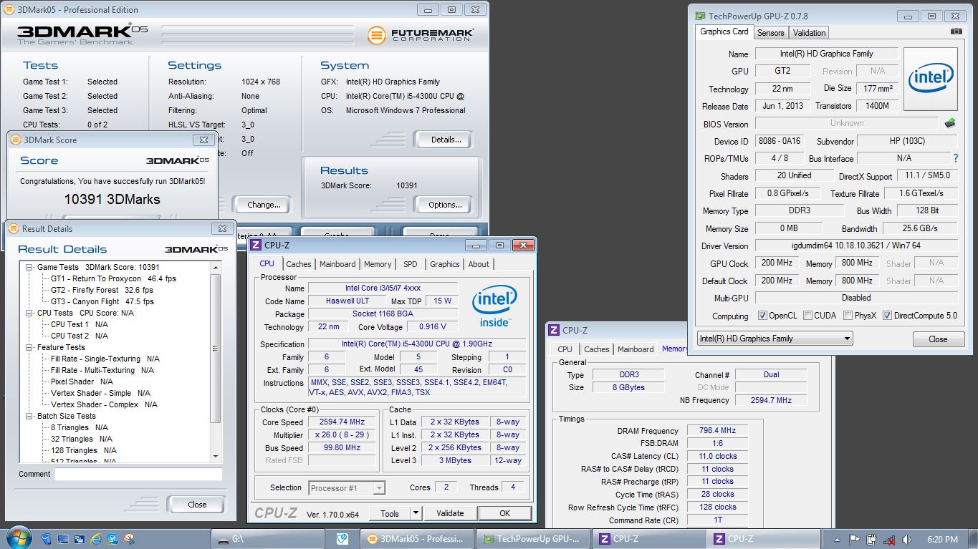Image resolution: width=978 pixels, height=549 pixels.
Task: Open the CPU-Z Tools dropdown arrow
Action: (416, 513)
